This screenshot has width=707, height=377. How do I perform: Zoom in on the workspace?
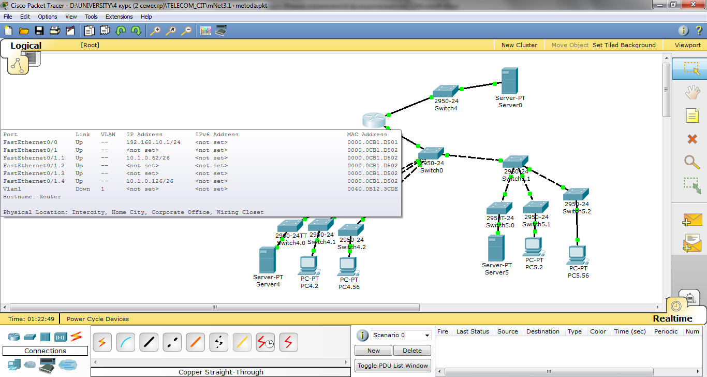(155, 31)
